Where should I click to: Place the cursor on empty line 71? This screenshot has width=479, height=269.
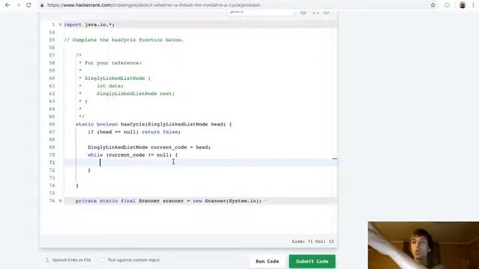200,163
